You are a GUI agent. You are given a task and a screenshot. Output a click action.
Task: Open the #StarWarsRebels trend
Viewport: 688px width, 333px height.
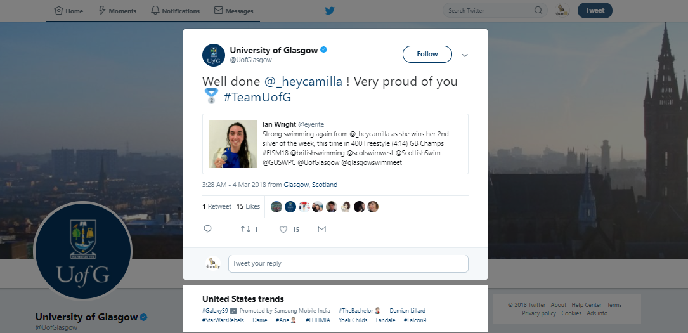pos(223,320)
